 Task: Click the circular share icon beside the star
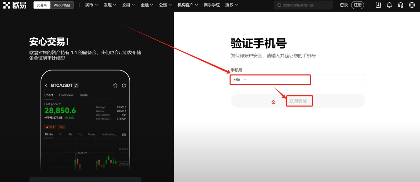click(x=124, y=86)
